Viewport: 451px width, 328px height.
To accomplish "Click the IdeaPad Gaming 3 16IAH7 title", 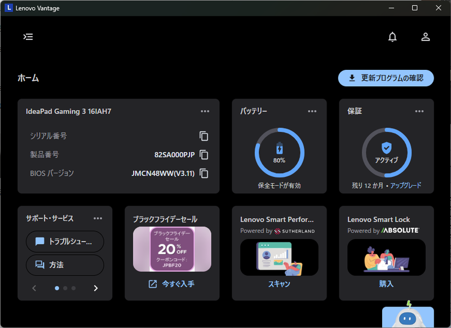I will [68, 111].
